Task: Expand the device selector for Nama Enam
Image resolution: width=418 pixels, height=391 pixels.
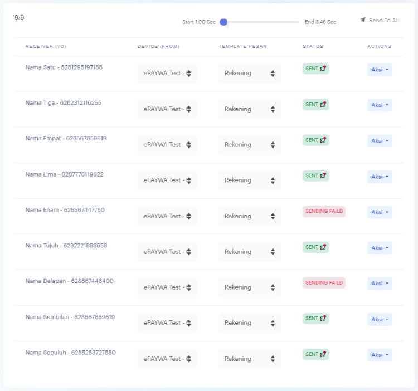Action: click(x=167, y=216)
